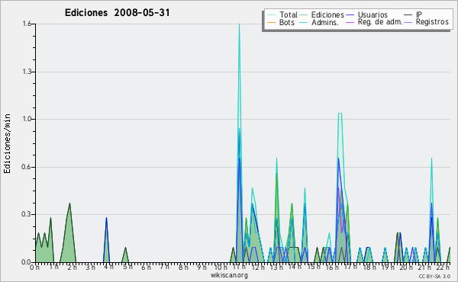The height and width of the screenshot is (282, 458).
Task: Click the 'Usuarios' legend label
Action: 373,14
